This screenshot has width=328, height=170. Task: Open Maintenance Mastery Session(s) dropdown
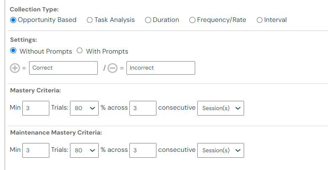220,150
